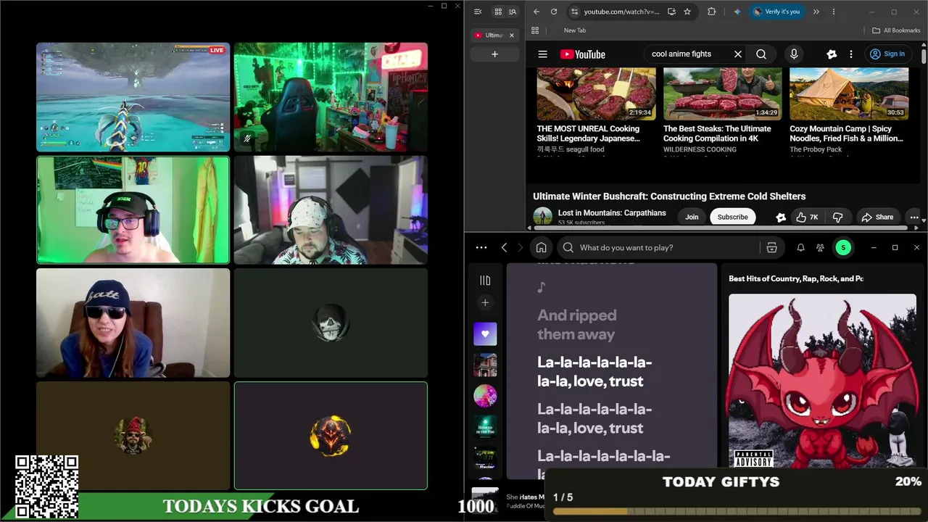Open the channel avatar for Lost in Mountains
928x522 pixels.
(542, 216)
